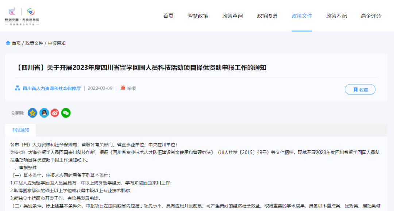Switch to the 申报通知 tab

pos(20,130)
